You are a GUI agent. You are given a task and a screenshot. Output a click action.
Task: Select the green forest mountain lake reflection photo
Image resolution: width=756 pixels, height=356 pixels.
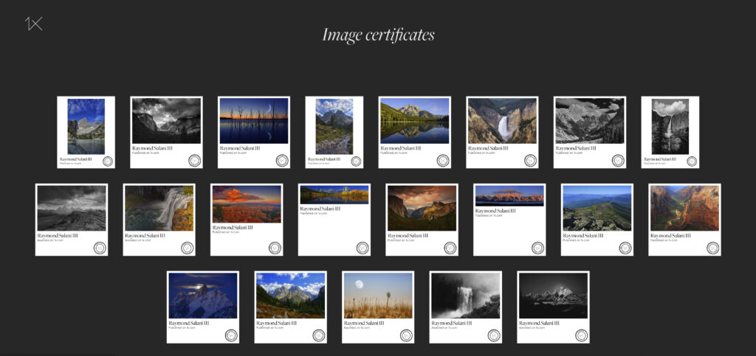coord(414,121)
